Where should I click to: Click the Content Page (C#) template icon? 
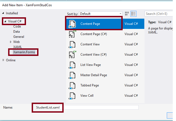72,34
